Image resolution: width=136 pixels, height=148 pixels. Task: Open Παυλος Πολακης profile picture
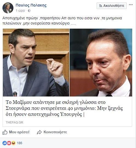click(8, 8)
